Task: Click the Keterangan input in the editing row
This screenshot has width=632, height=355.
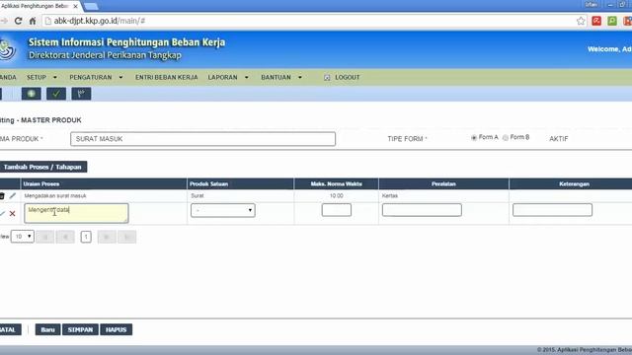Action: click(x=552, y=210)
